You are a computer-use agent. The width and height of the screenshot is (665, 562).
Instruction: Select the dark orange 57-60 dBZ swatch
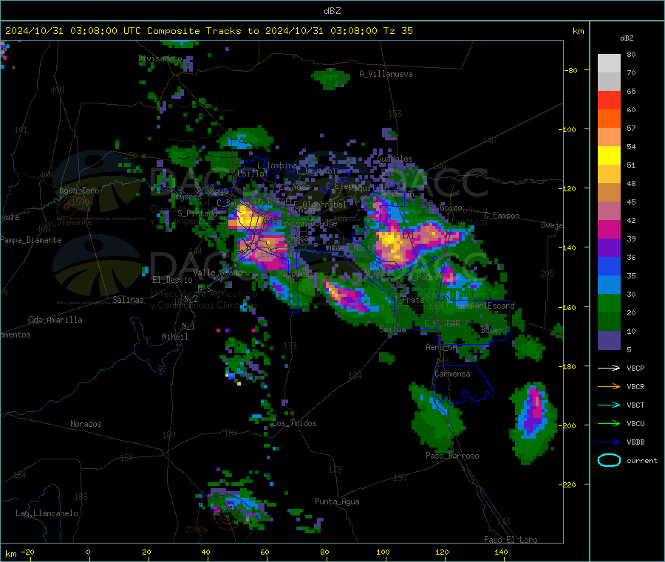click(x=609, y=119)
